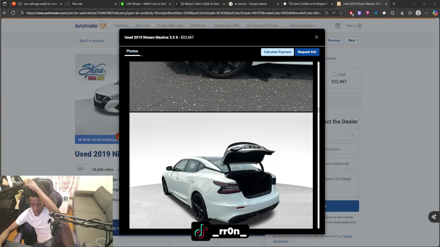
Task: Click the Shea dealer banner image
Action: (97, 99)
